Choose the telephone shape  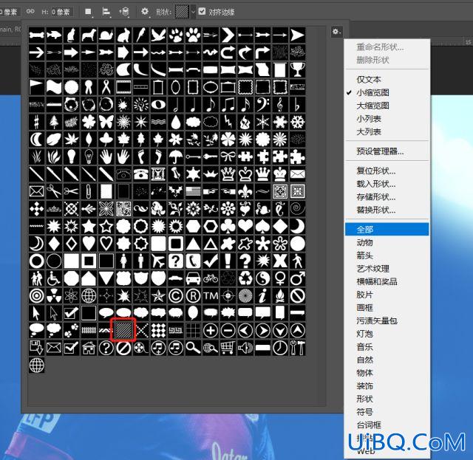[141, 174]
